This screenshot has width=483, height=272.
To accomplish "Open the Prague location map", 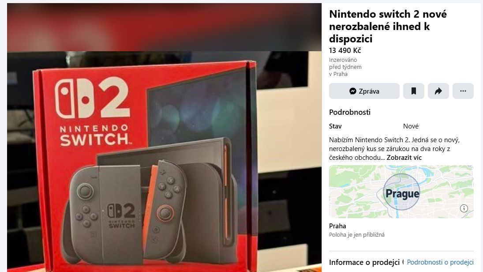I will point(401,192).
